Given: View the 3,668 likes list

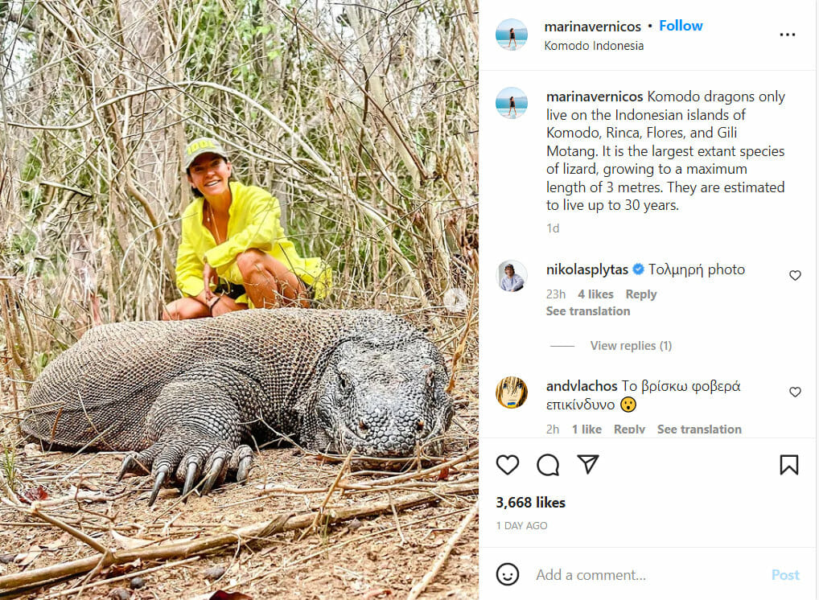Looking at the screenshot, I should [x=530, y=503].
